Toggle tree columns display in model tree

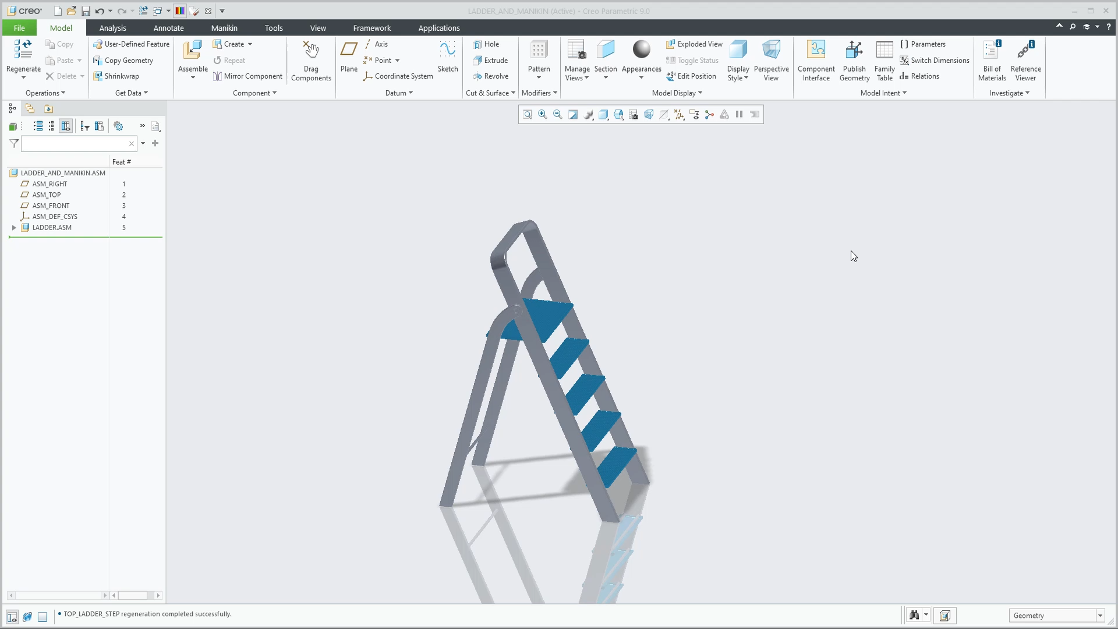tap(66, 126)
